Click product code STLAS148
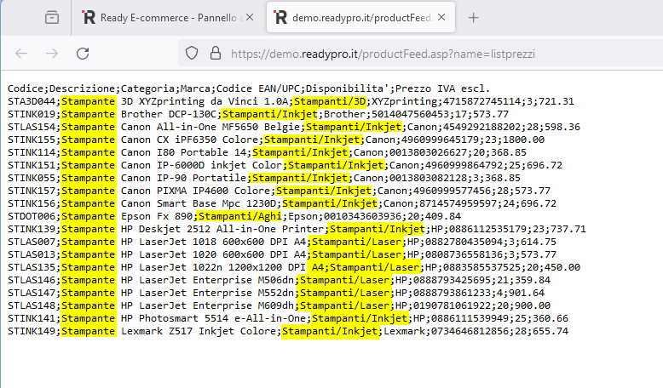The width and height of the screenshot is (663, 388). (x=32, y=305)
